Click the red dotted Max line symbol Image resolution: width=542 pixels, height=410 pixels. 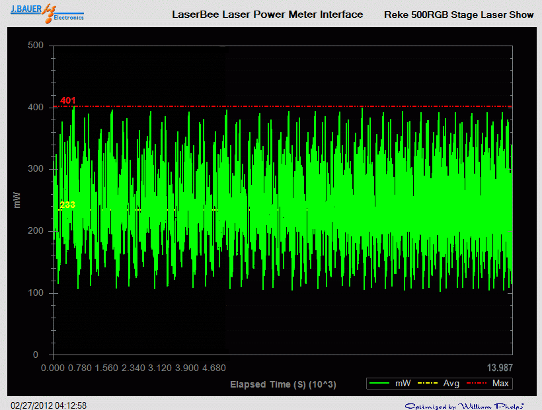[477, 383]
